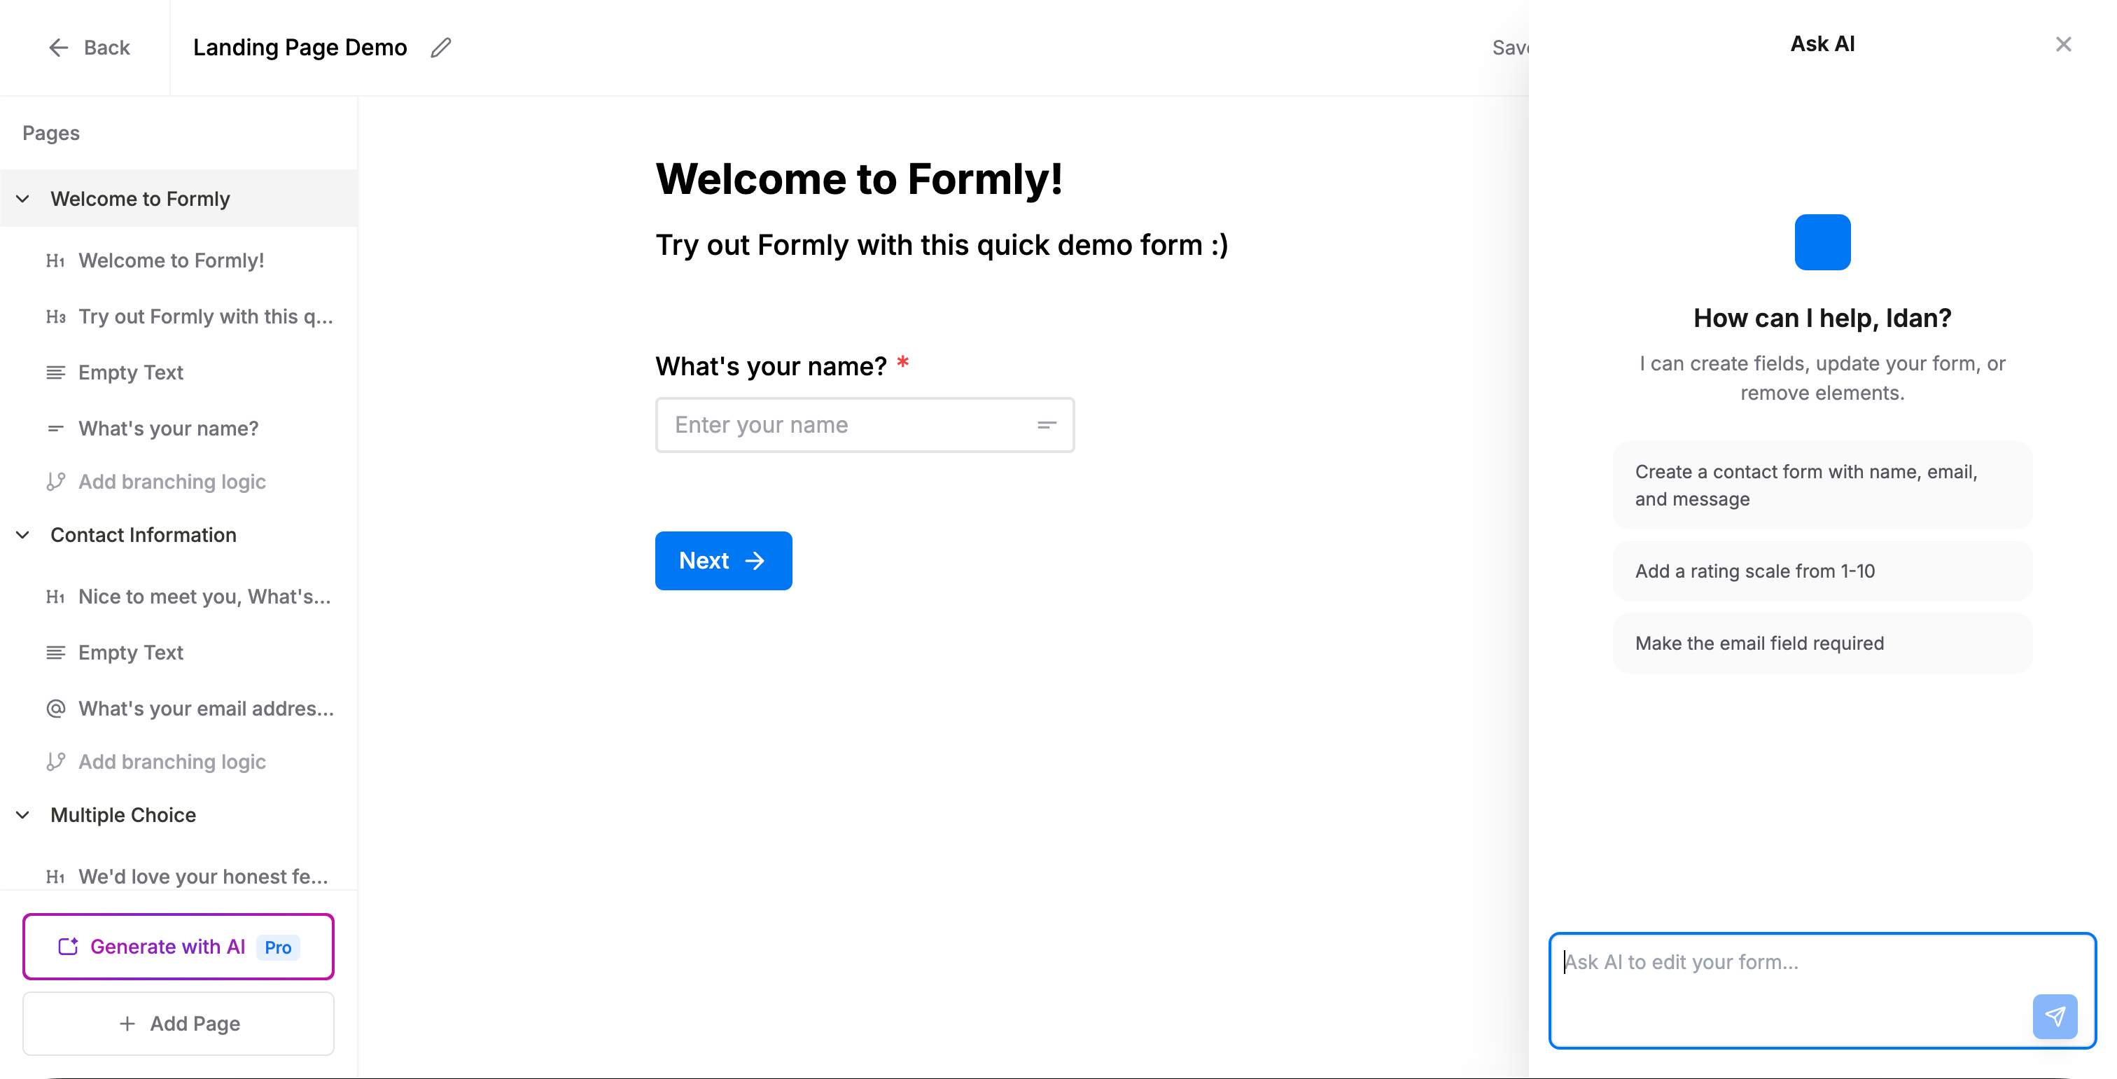
Task: Choose 'Make the email field required' suggestion
Action: [x=1822, y=643]
